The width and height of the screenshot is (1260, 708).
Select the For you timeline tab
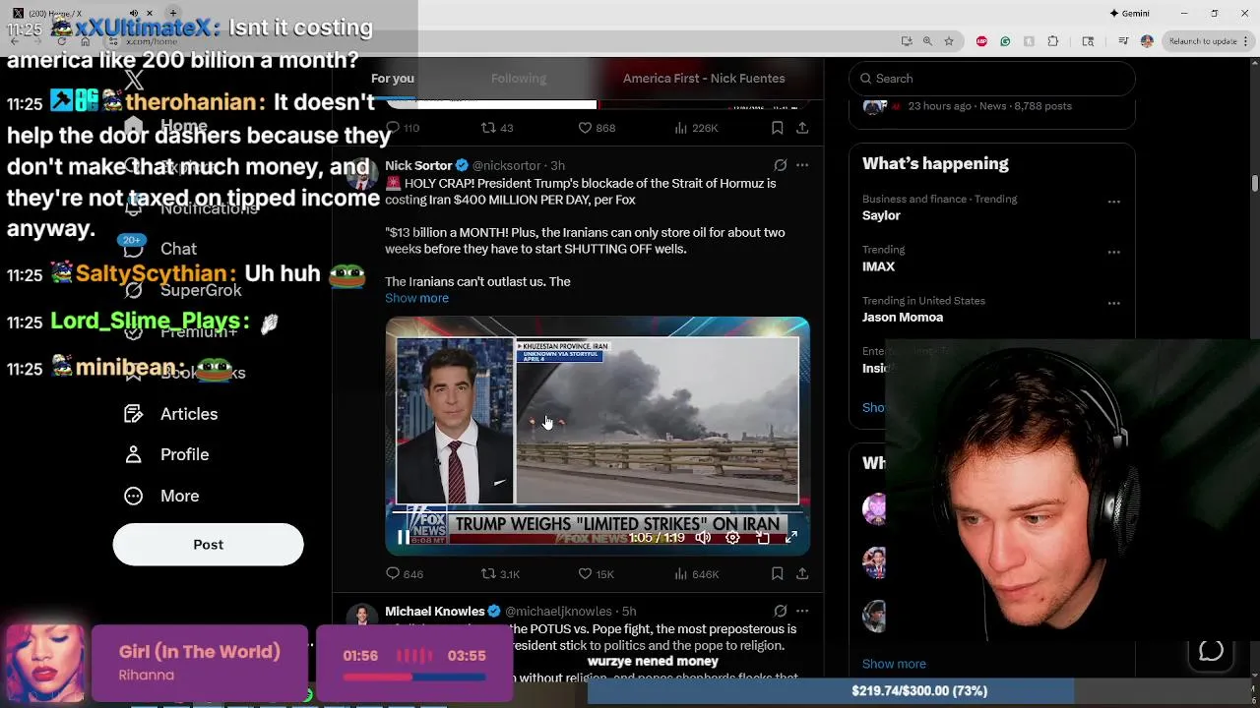(393, 79)
